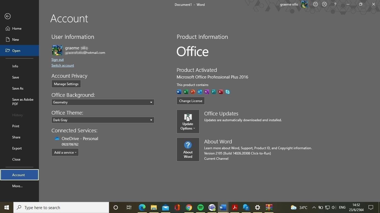Open the Add a service dropdown
380x213 pixels.
pos(65,153)
